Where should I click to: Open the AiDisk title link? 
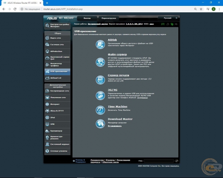pyautogui.click(x=112, y=40)
